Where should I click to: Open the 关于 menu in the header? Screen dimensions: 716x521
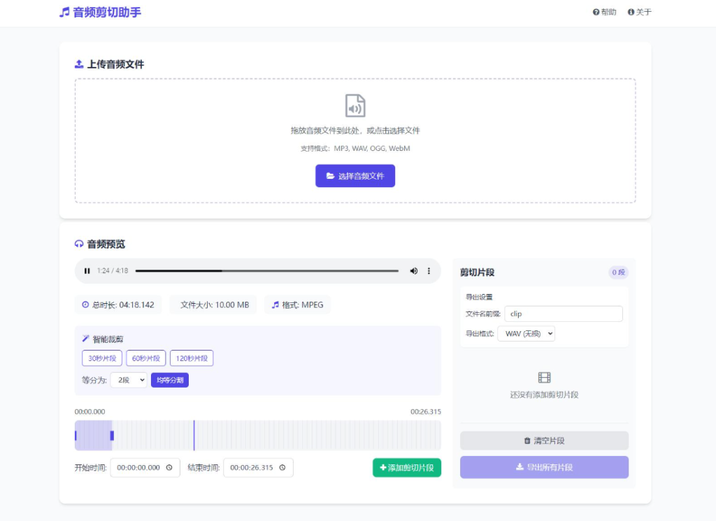tap(639, 12)
